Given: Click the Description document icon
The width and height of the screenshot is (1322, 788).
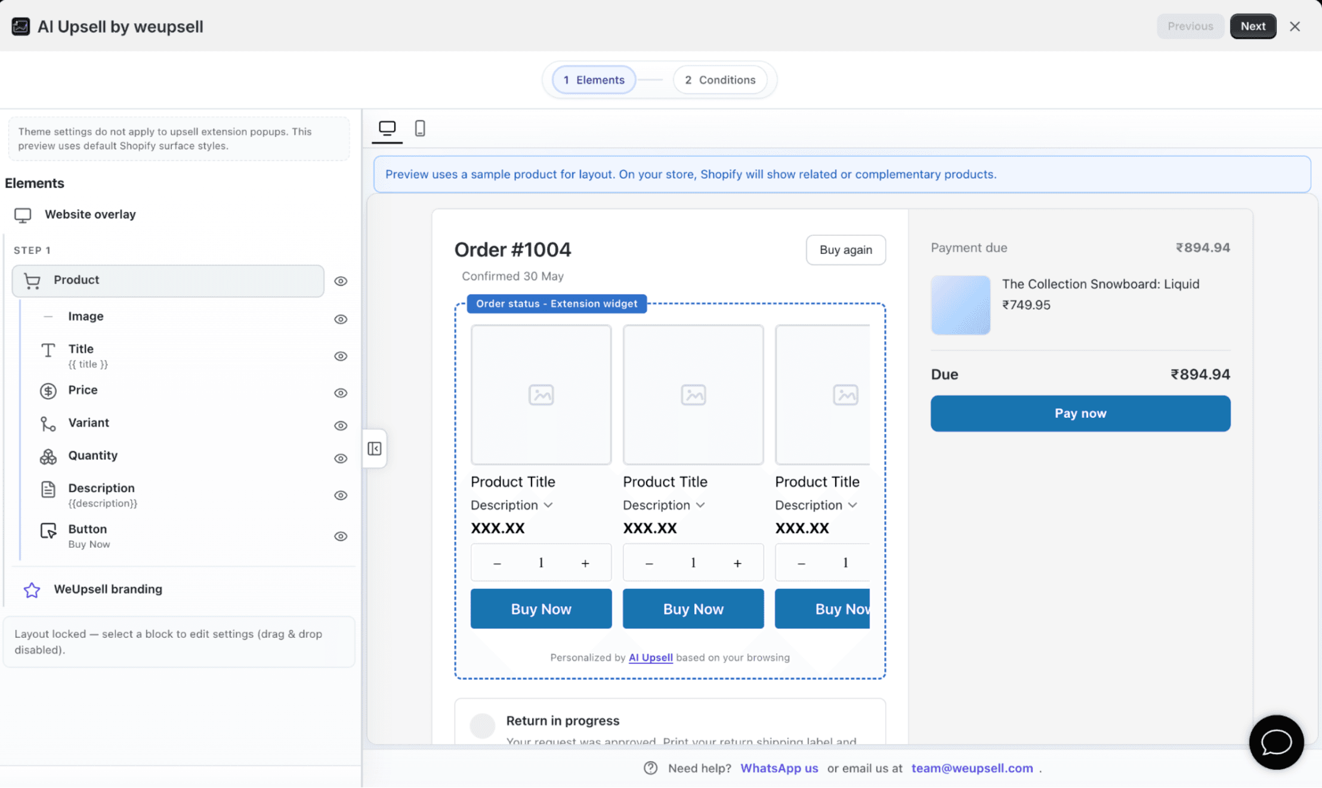Looking at the screenshot, I should coord(48,489).
